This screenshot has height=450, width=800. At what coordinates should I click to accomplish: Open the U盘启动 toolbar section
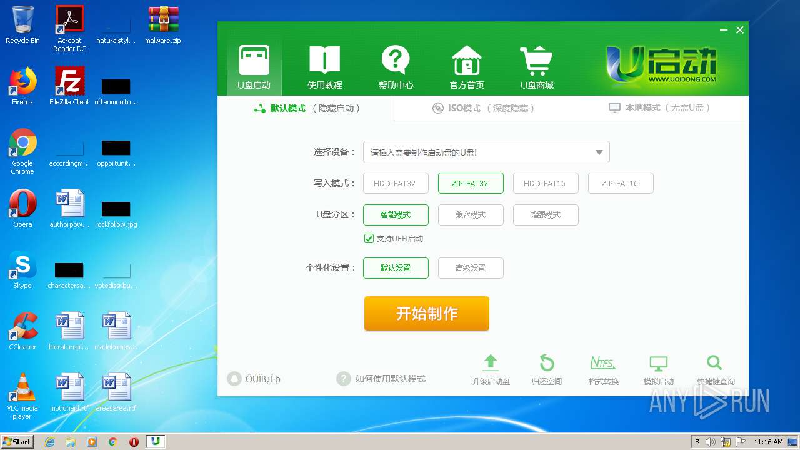coord(254,67)
